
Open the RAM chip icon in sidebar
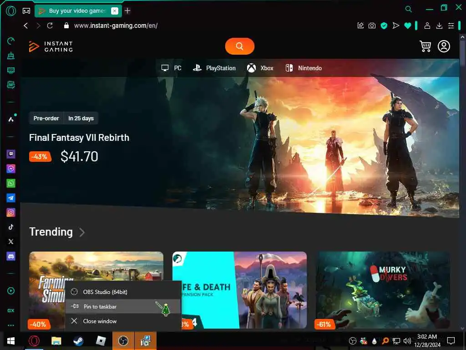(x=11, y=85)
